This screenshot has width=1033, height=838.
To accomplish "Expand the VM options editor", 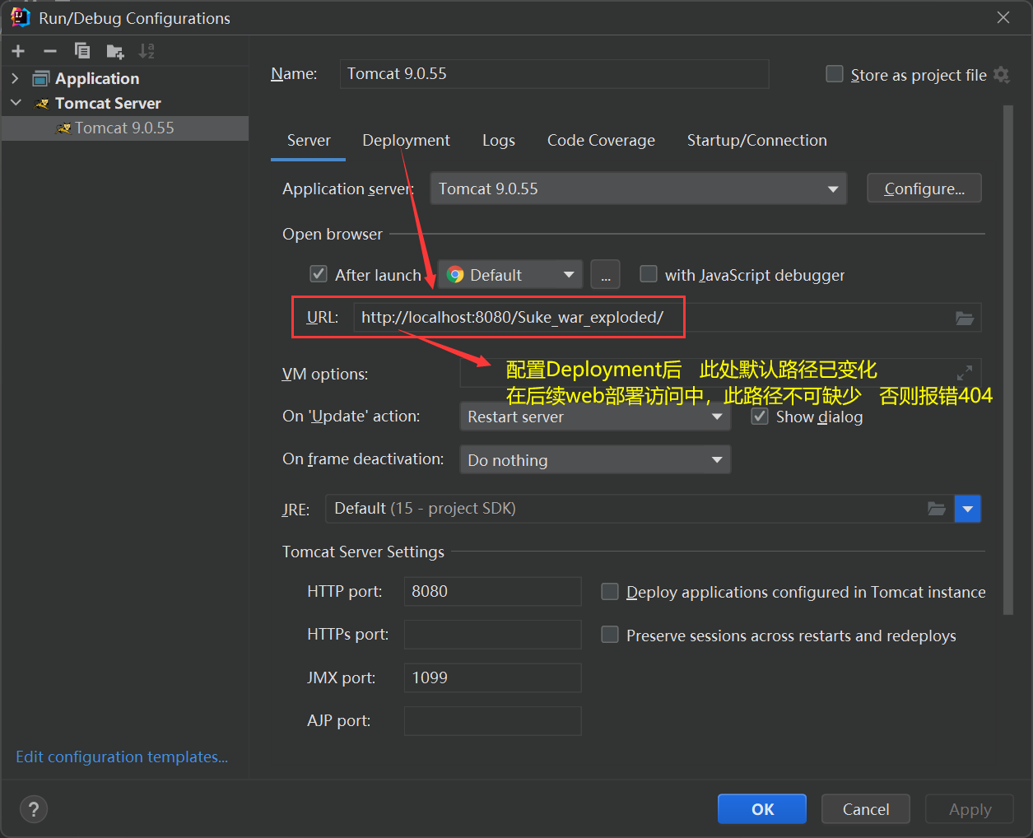I will pyautogui.click(x=964, y=371).
